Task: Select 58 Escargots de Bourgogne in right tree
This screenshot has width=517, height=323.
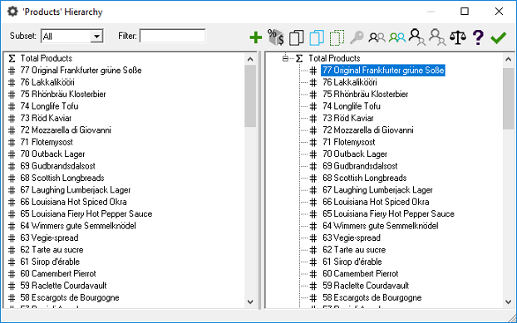Action: [372, 297]
